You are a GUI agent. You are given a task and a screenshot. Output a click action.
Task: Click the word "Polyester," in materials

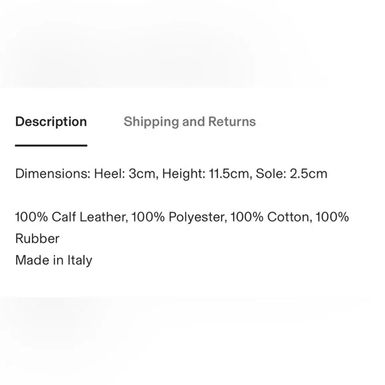198,217
